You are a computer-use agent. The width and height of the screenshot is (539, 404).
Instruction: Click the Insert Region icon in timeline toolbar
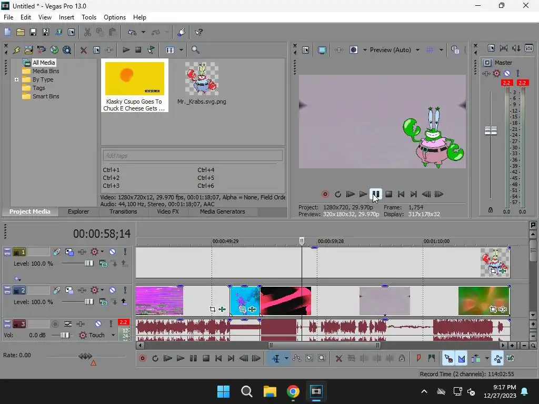click(431, 358)
